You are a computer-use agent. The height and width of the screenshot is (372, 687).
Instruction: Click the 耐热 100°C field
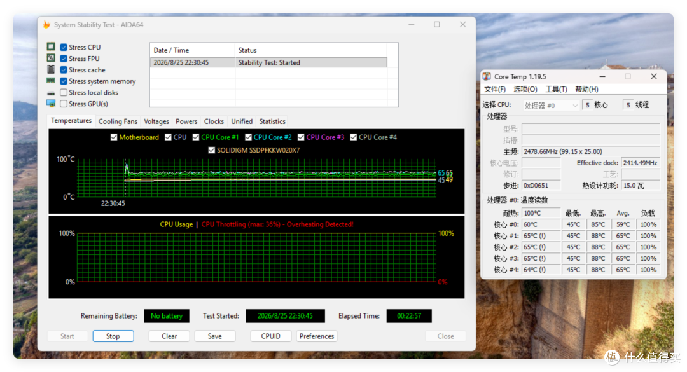pos(541,214)
